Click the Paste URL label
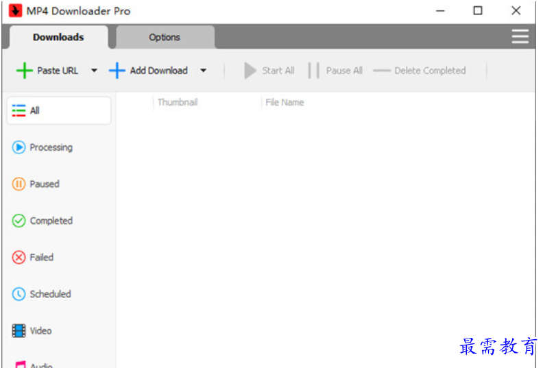This screenshot has width=543, height=368. (58, 71)
